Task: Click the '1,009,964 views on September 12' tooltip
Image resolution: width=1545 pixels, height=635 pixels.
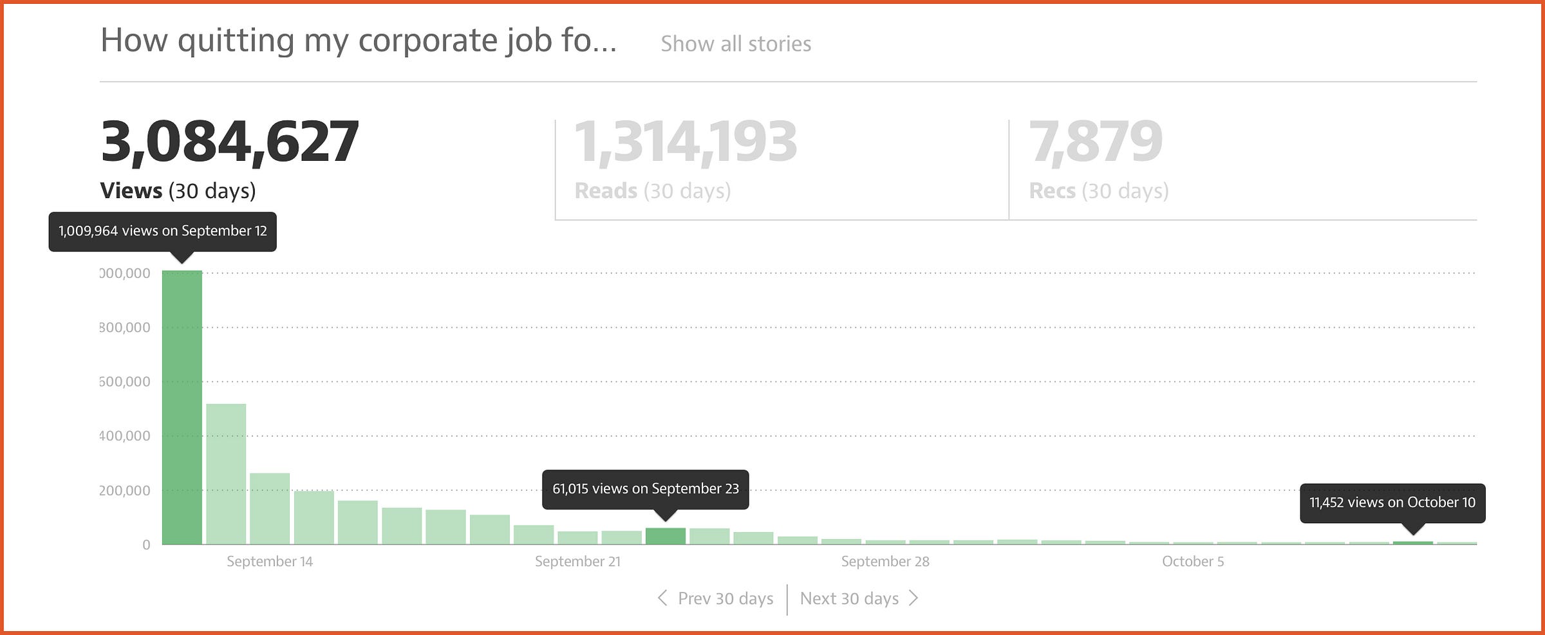Action: coord(163,231)
